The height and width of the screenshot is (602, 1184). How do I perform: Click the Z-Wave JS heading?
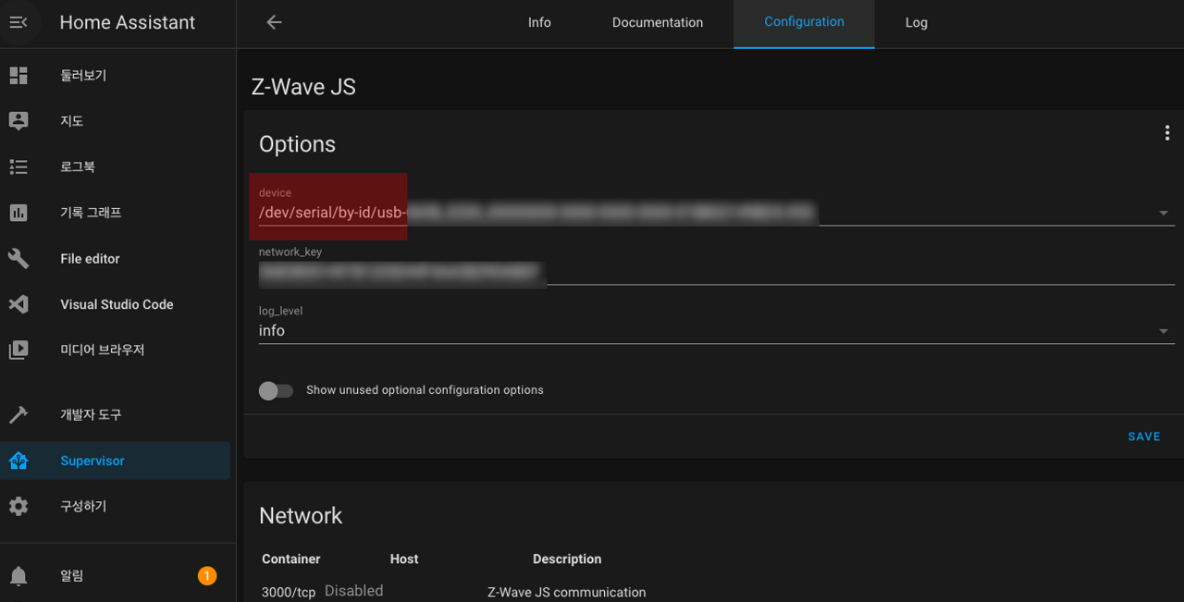(303, 87)
